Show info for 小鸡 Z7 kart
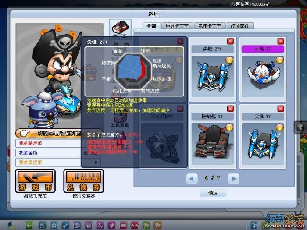The image size is (307, 230). click(x=280, y=60)
